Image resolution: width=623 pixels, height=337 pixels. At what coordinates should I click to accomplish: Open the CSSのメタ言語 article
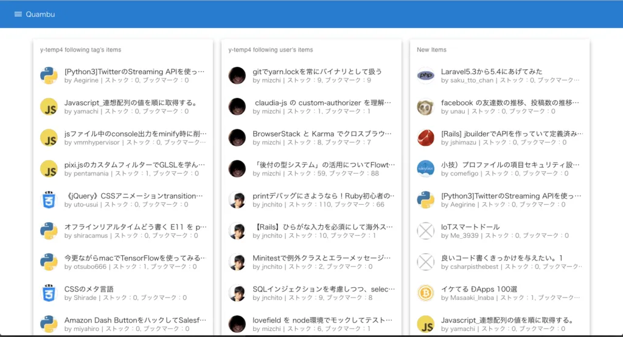click(x=89, y=289)
